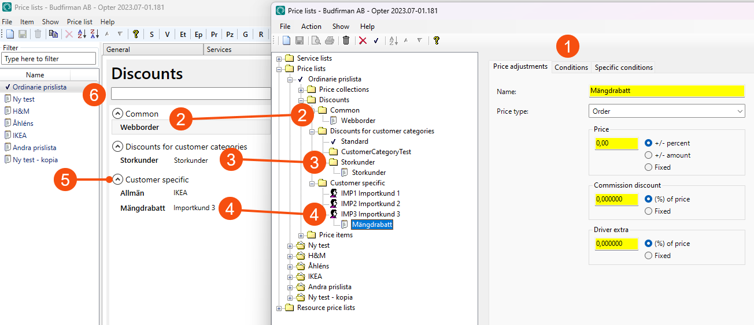
Task: Select H&M in left price list
Action: tap(21, 111)
